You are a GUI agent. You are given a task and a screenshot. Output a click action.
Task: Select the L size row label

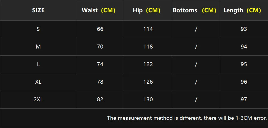38,64
